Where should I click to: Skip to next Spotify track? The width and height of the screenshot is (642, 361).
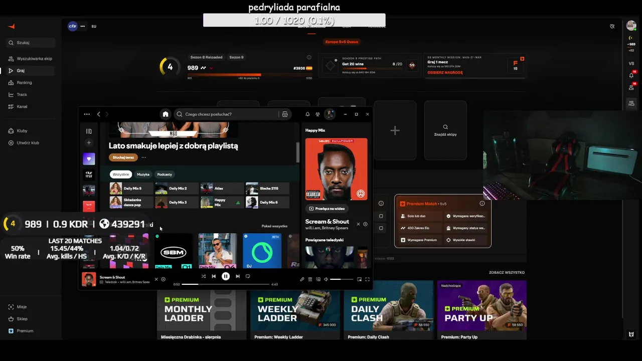pyautogui.click(x=238, y=276)
